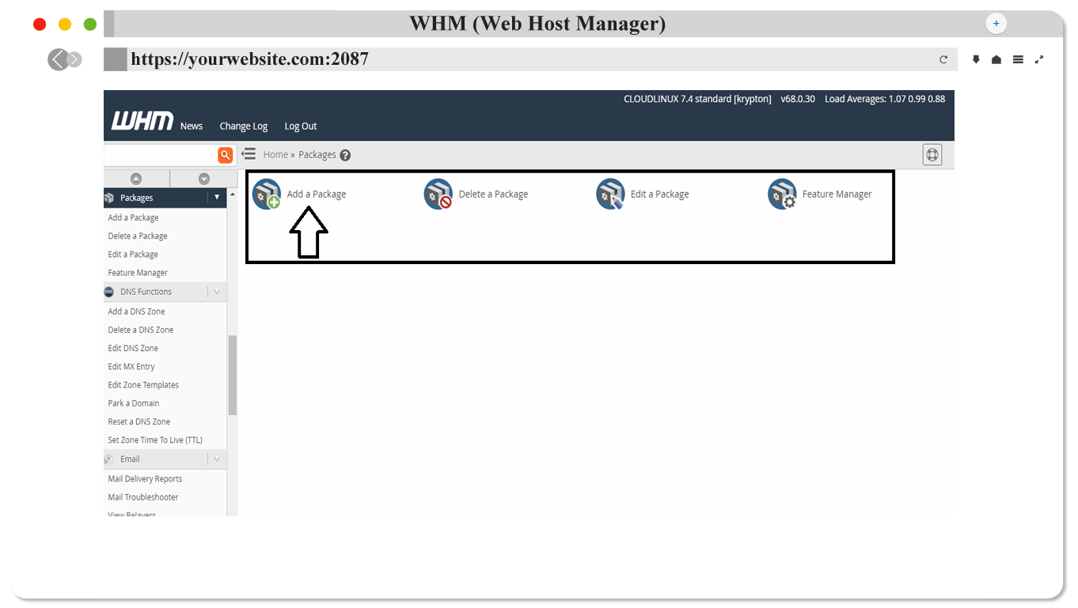Open the News menu item

click(192, 126)
